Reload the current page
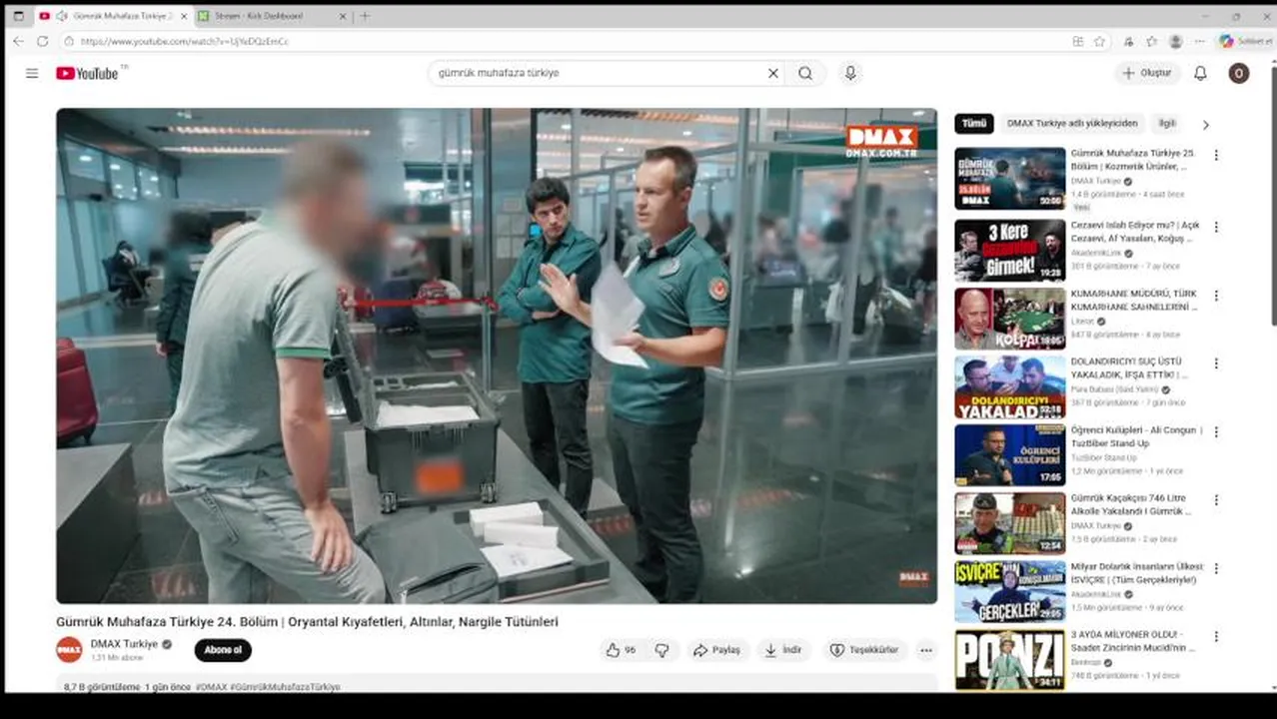The width and height of the screenshot is (1277, 719). tap(42, 41)
